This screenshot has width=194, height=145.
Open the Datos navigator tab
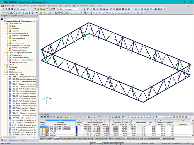coord(4,140)
